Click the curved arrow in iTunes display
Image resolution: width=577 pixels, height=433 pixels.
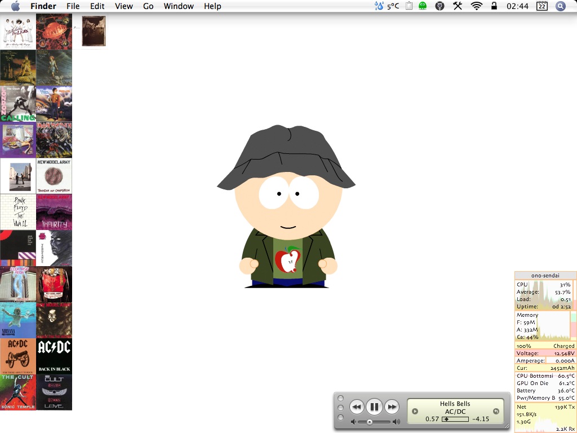click(496, 411)
